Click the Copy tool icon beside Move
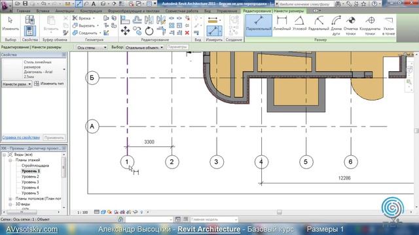 coord(137,31)
